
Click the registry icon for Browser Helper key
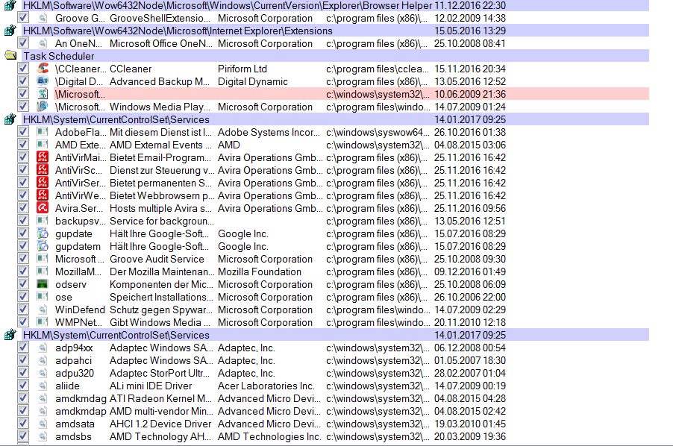pyautogui.click(x=10, y=5)
